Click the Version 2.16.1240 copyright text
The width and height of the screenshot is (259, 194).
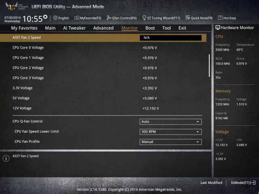(129, 190)
